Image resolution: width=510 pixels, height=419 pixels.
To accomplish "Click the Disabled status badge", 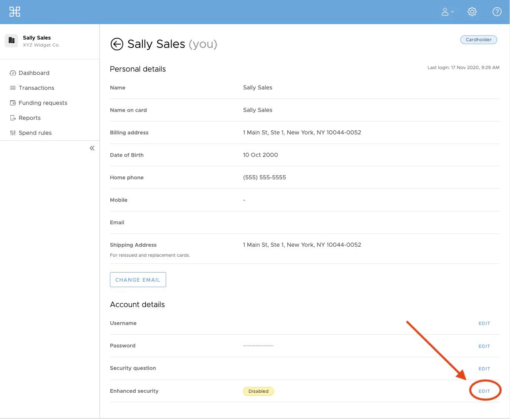I will tap(259, 391).
